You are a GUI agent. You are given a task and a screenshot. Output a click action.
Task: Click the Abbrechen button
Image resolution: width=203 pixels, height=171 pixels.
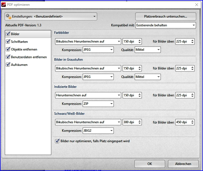[183, 164]
